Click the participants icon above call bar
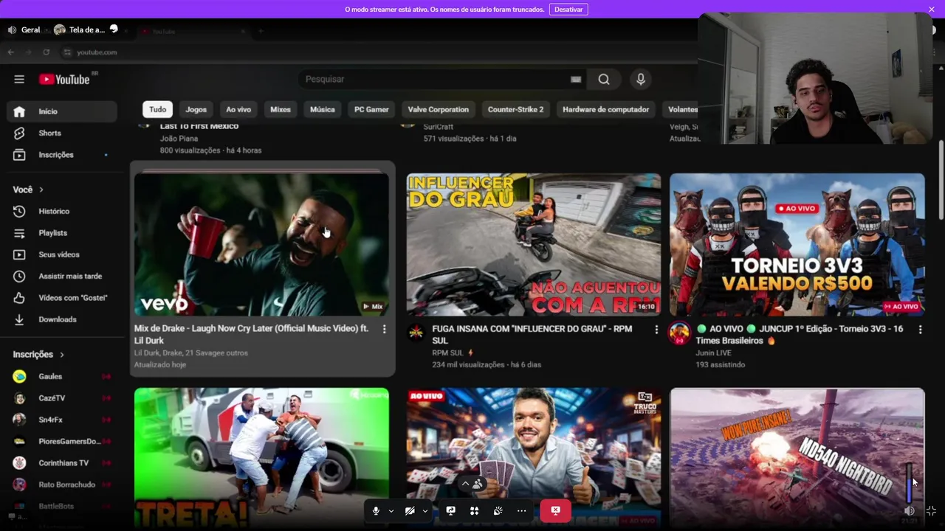 (x=478, y=484)
